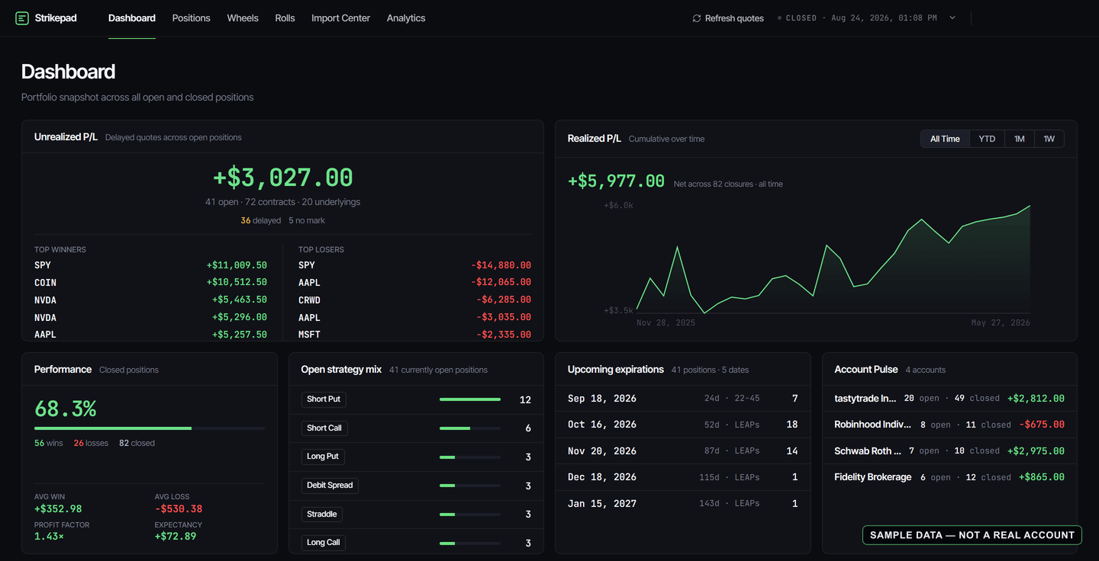
Task: Click the Strikepad logo icon
Action: click(x=22, y=18)
